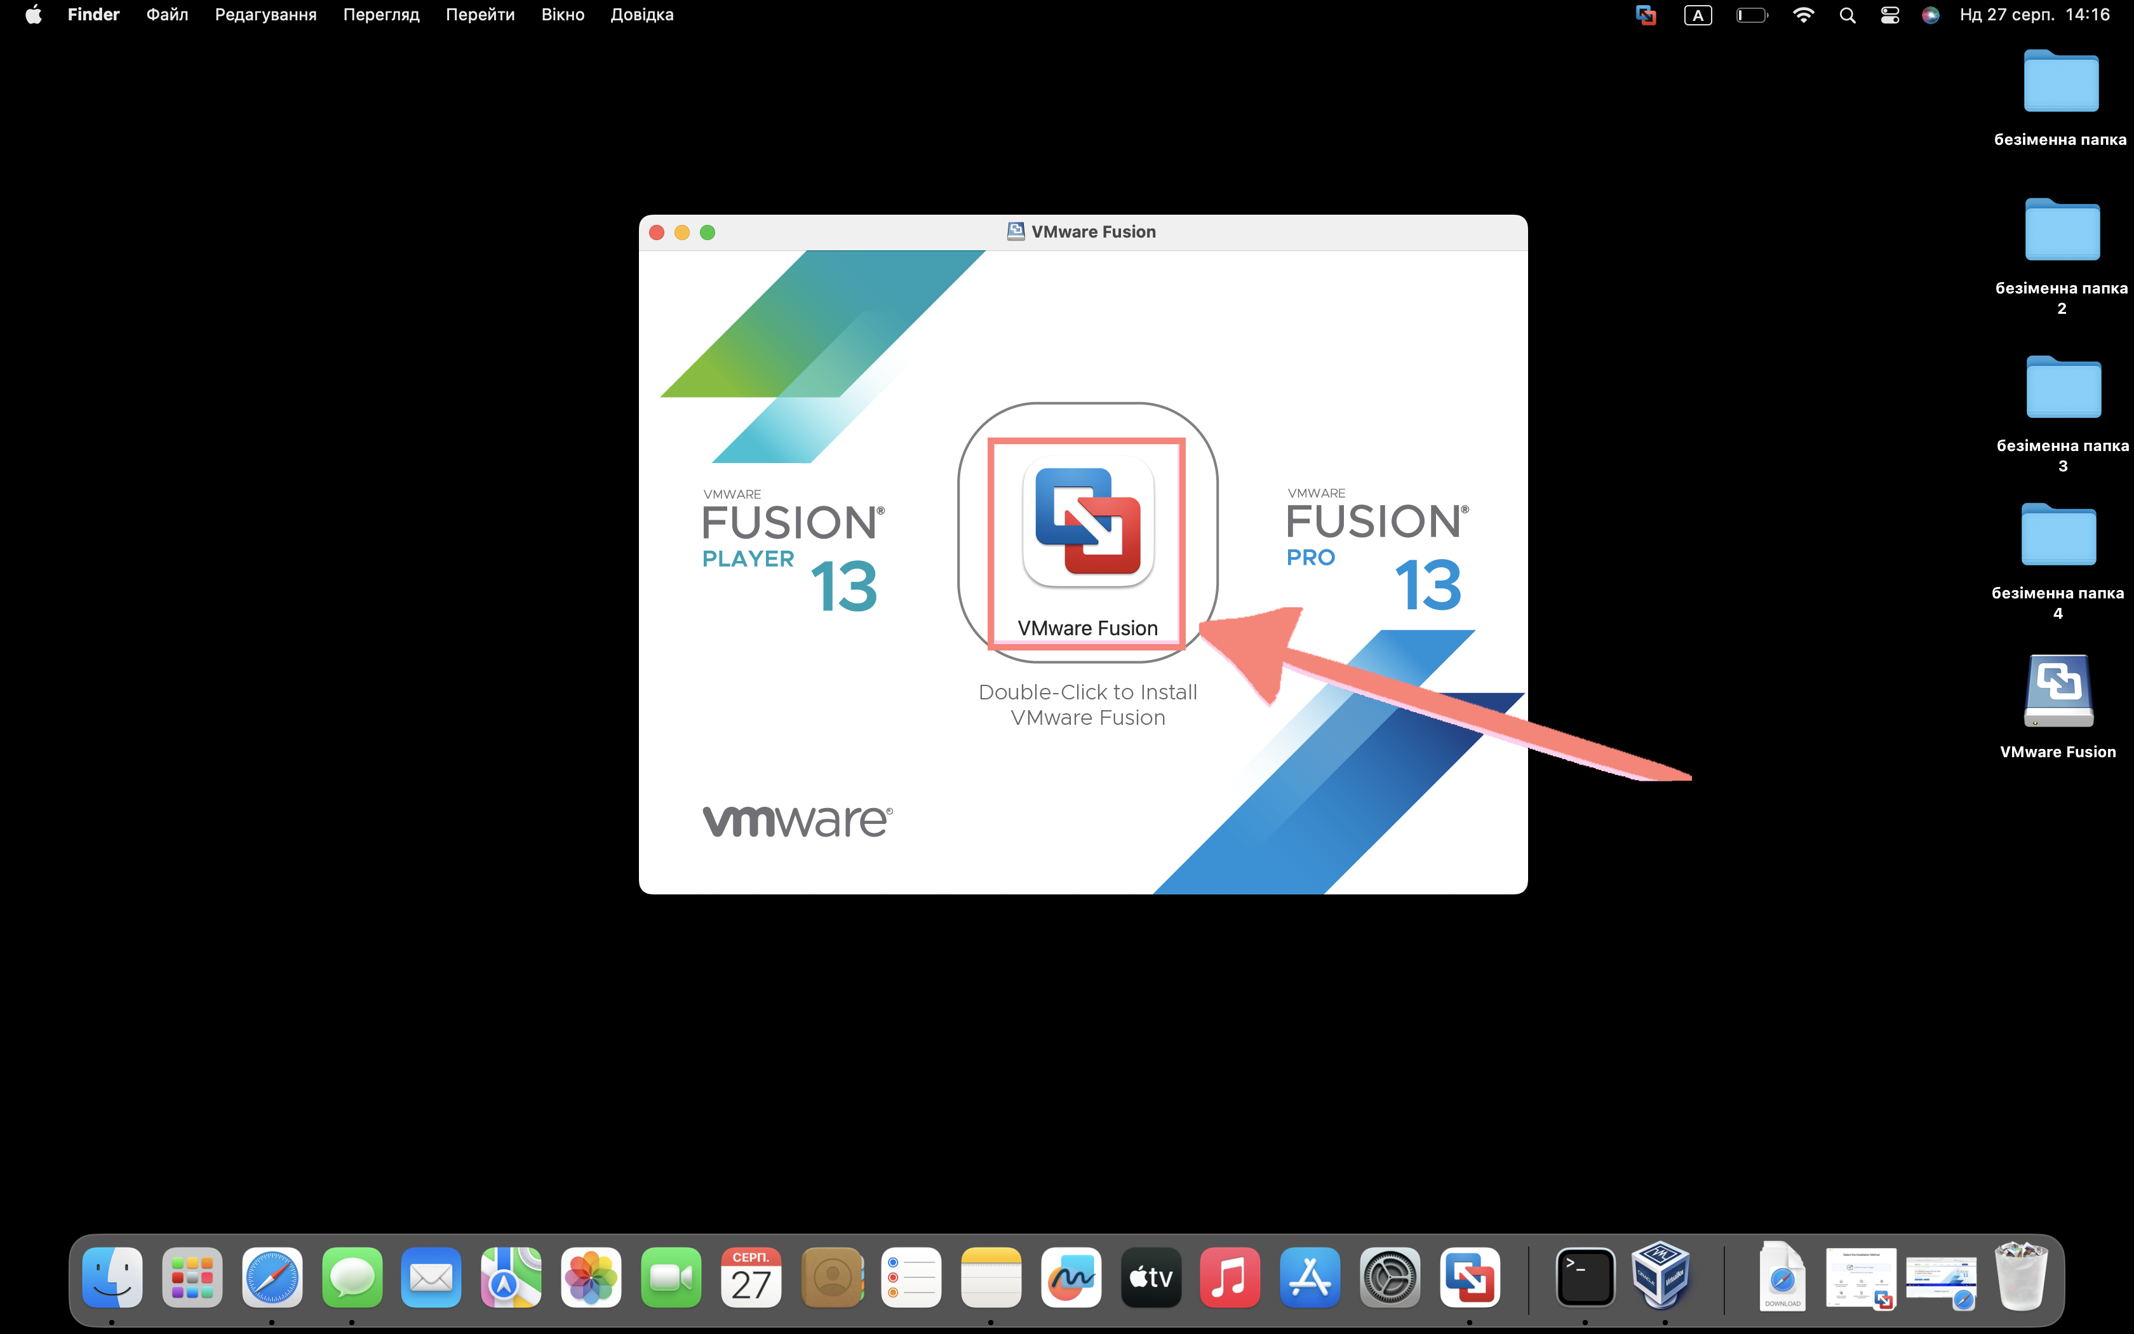Open App Store from the Dock
Image resolution: width=2134 pixels, height=1334 pixels.
point(1310,1277)
